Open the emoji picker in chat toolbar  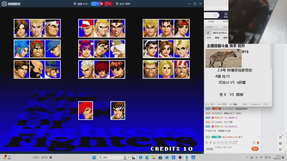(x=207, y=143)
